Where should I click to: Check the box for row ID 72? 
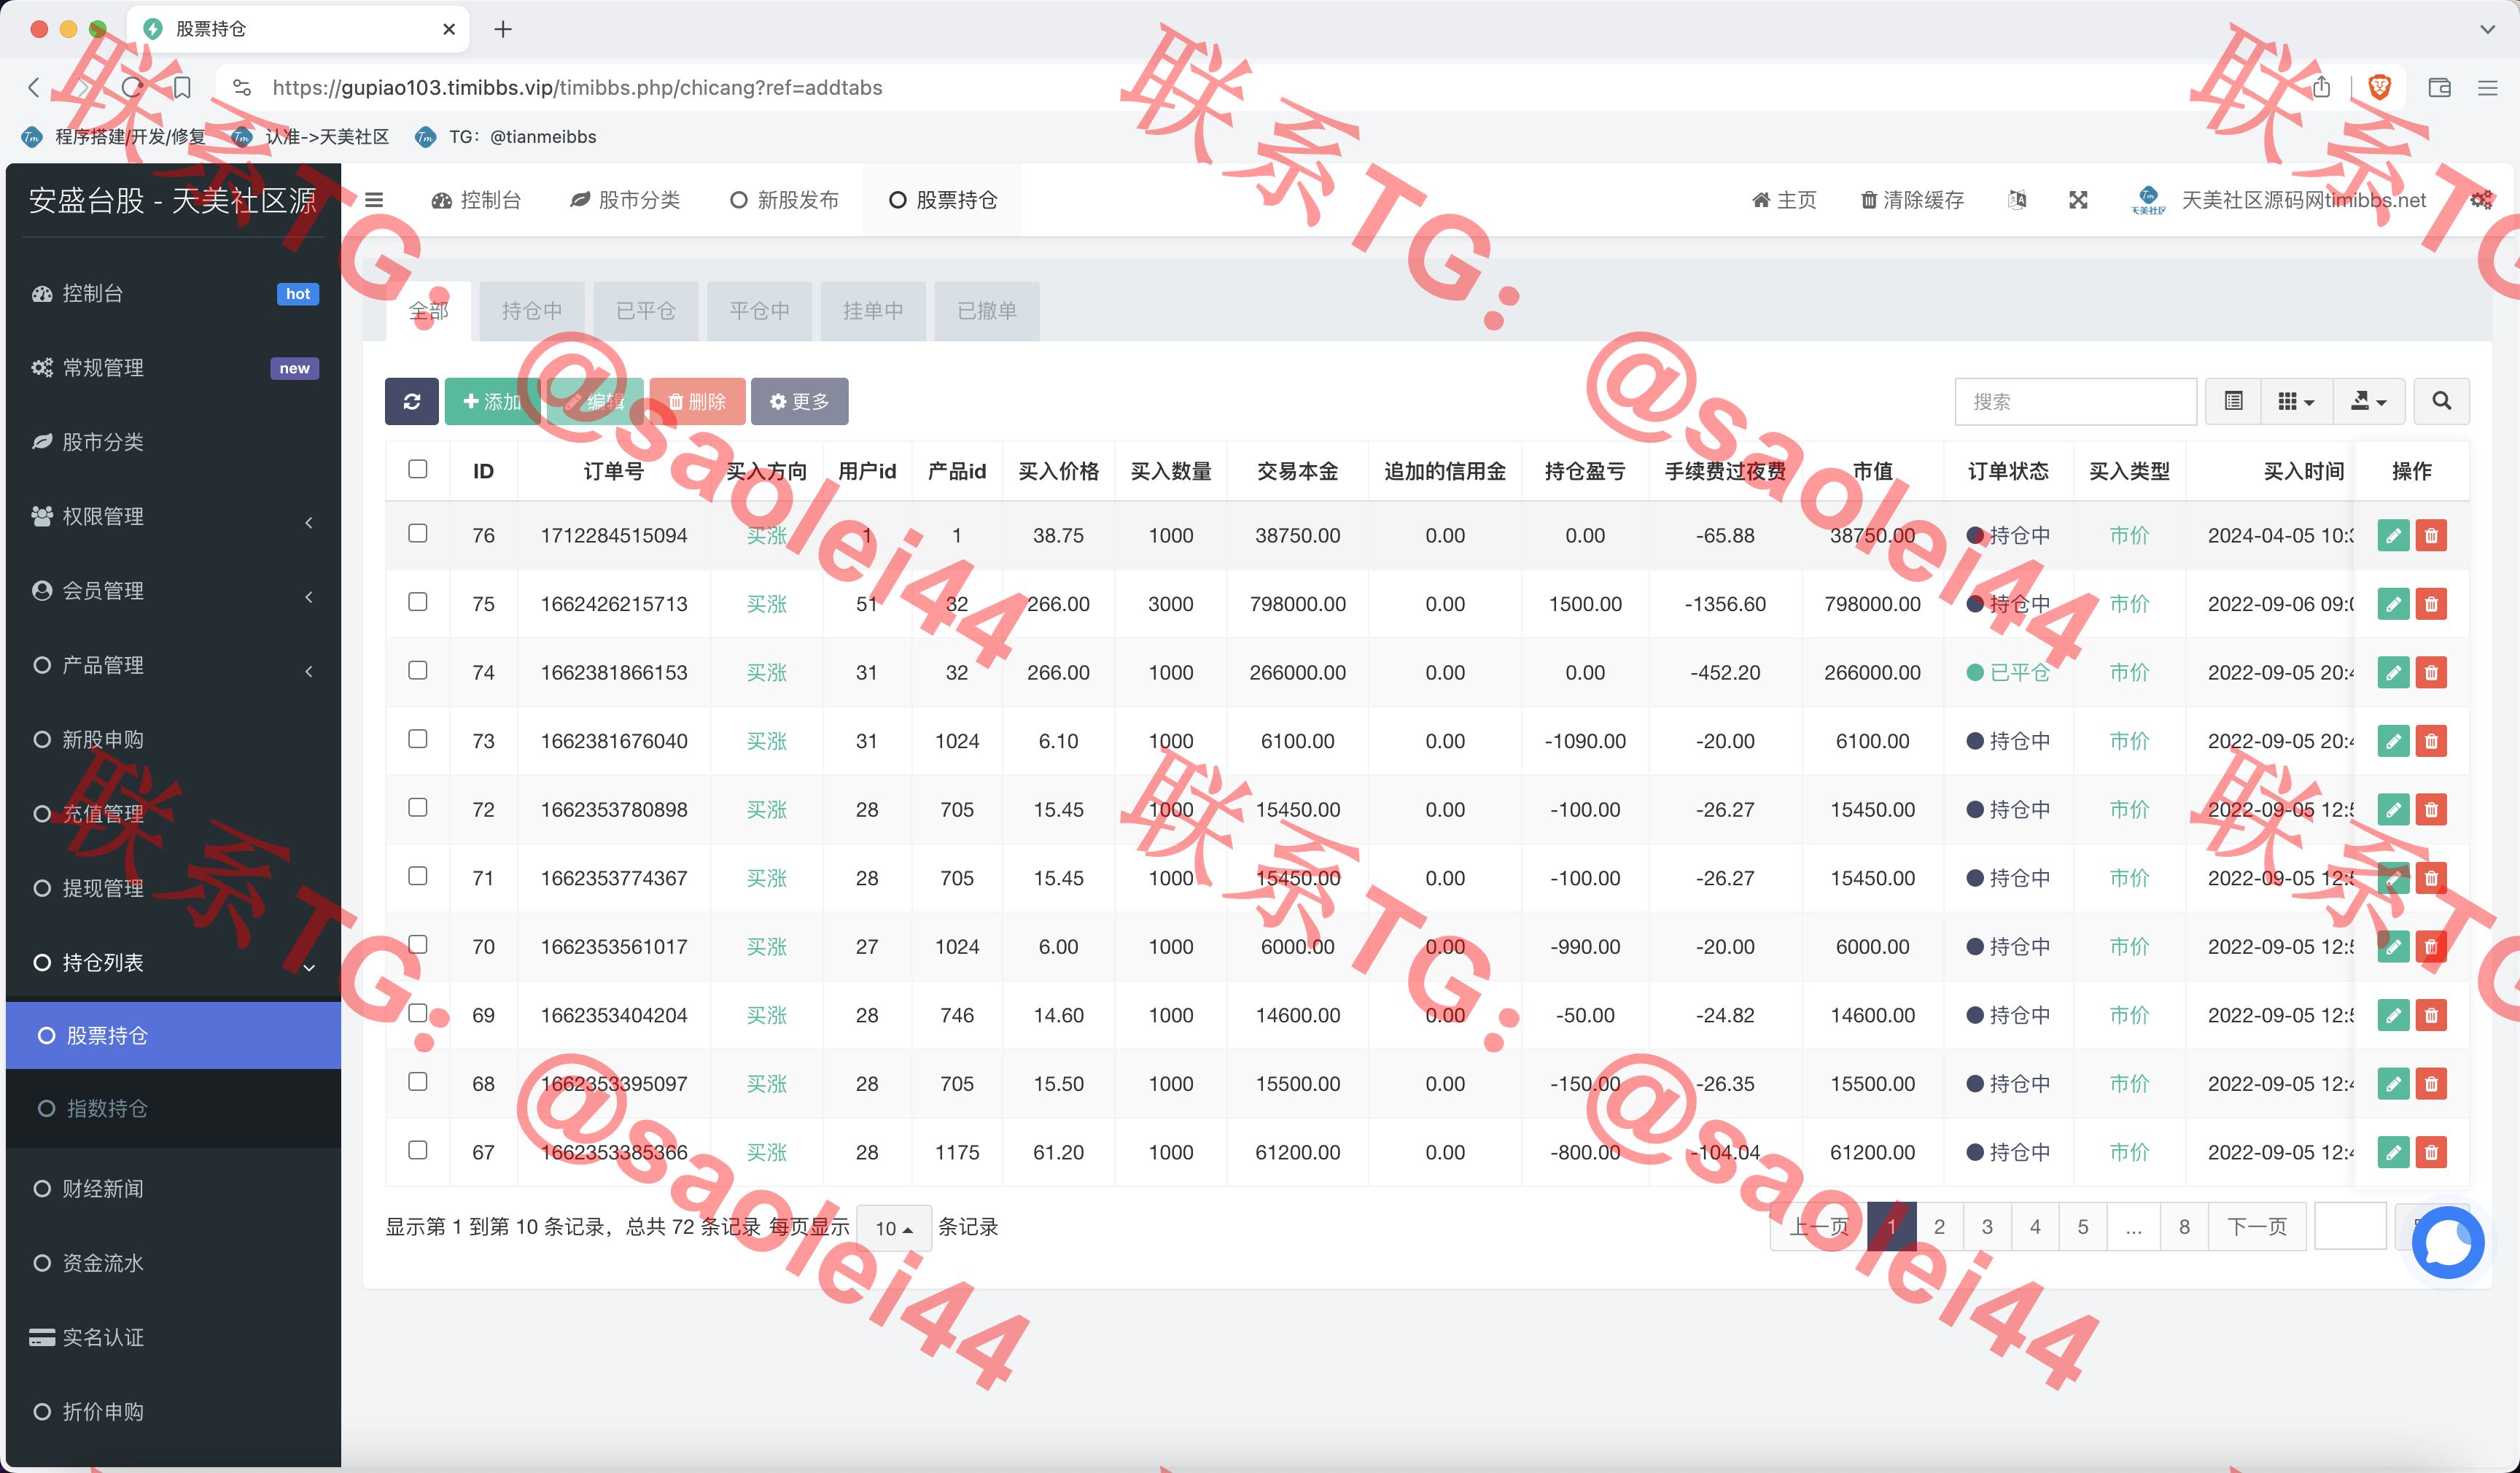tap(418, 807)
